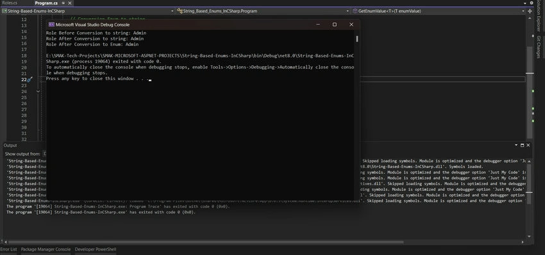Switch to the Roles.cs tab
The width and height of the screenshot is (545, 255).
[x=10, y=3]
